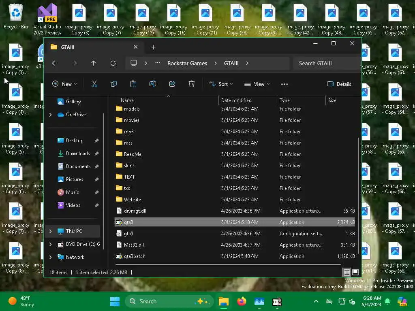Select the Website folder
The image size is (415, 311).
click(235, 200)
